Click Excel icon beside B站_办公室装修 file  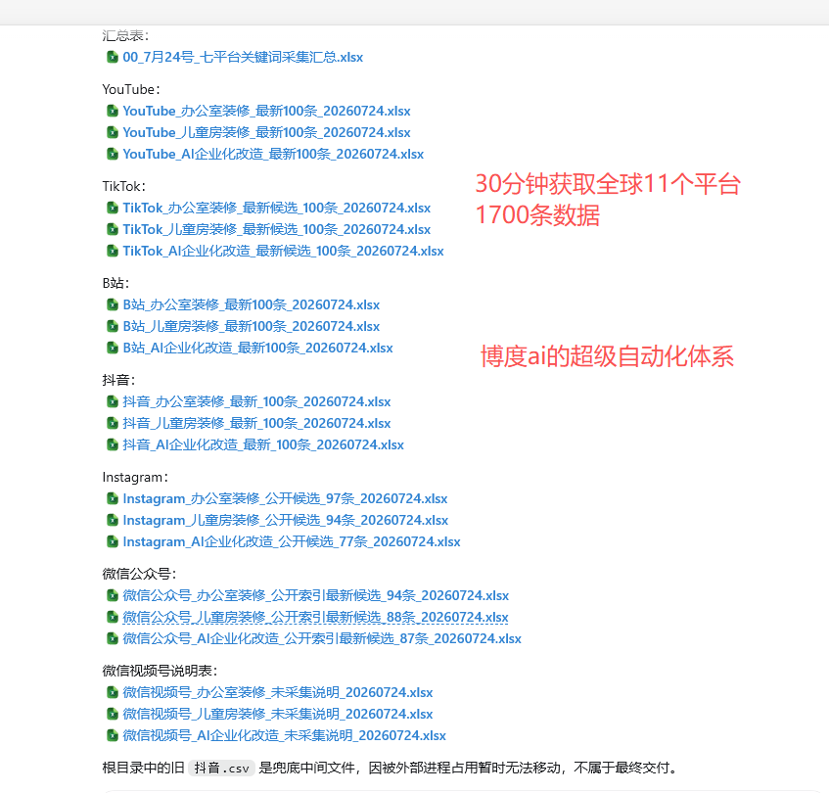(x=113, y=304)
